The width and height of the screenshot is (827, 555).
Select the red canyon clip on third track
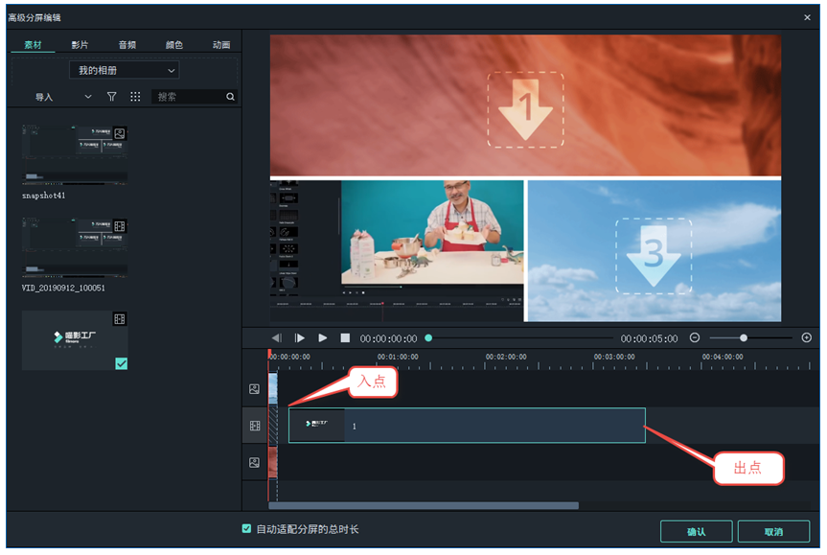(273, 462)
